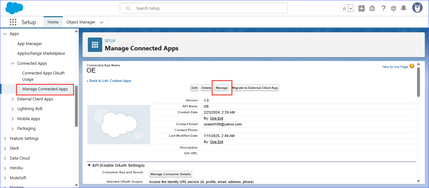
Task: Follow the Back to List: Custom Apps link
Action: tap(109, 81)
